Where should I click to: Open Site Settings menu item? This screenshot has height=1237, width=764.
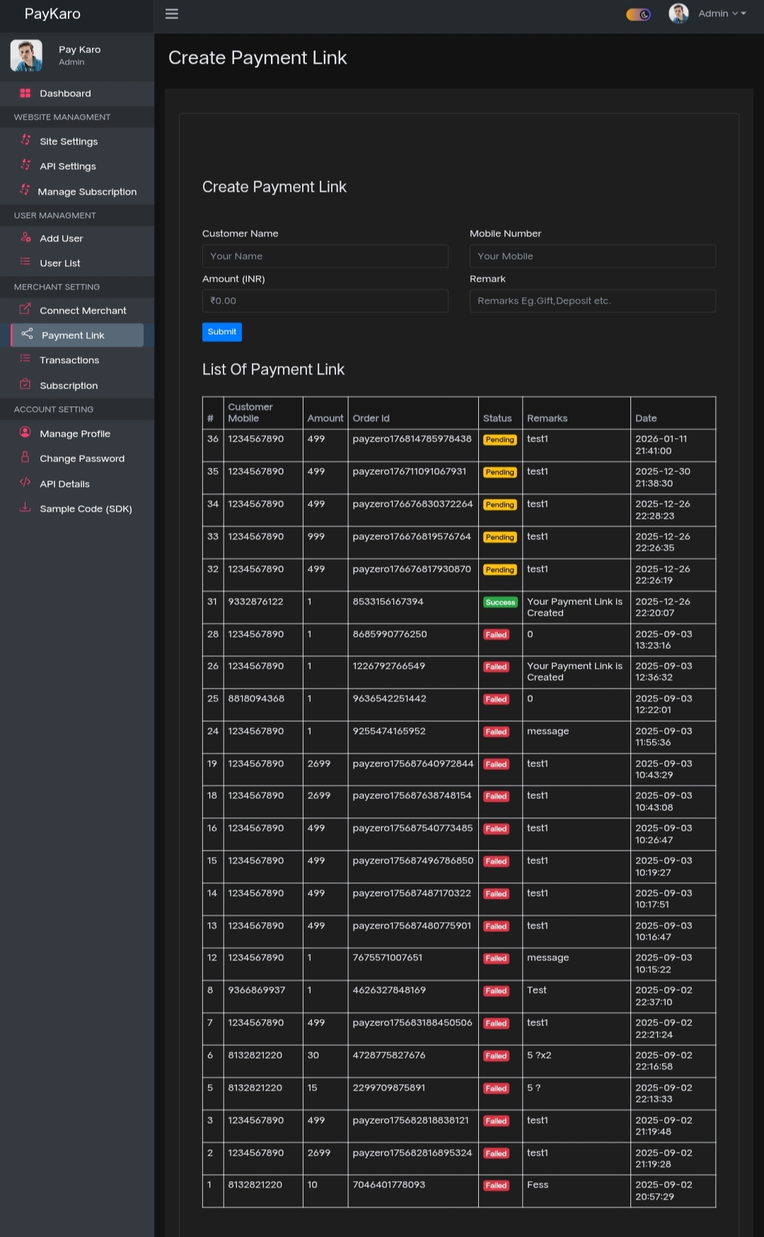[69, 142]
